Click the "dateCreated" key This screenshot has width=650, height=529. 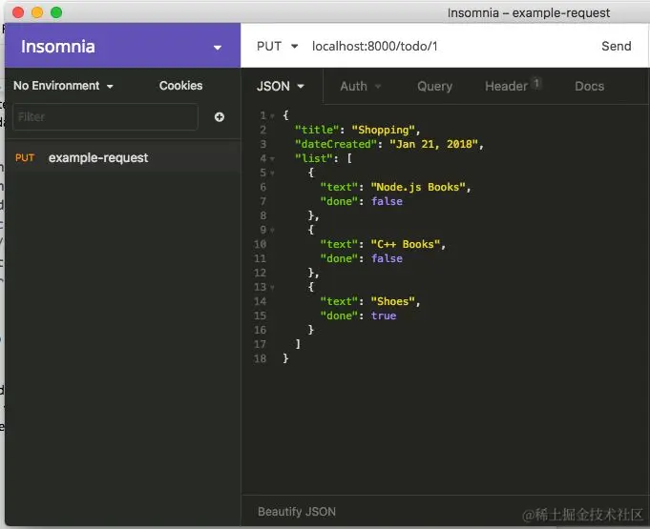(x=335, y=144)
